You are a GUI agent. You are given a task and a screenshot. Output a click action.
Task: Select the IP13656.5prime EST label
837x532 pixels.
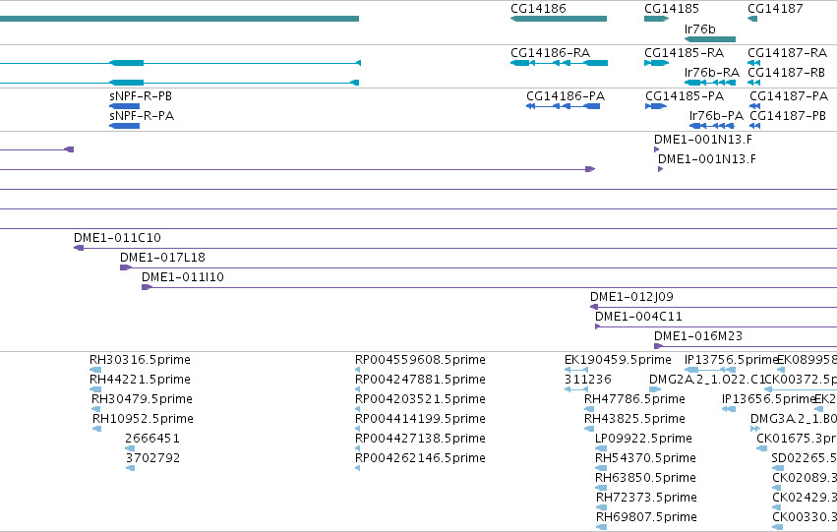[769, 399]
